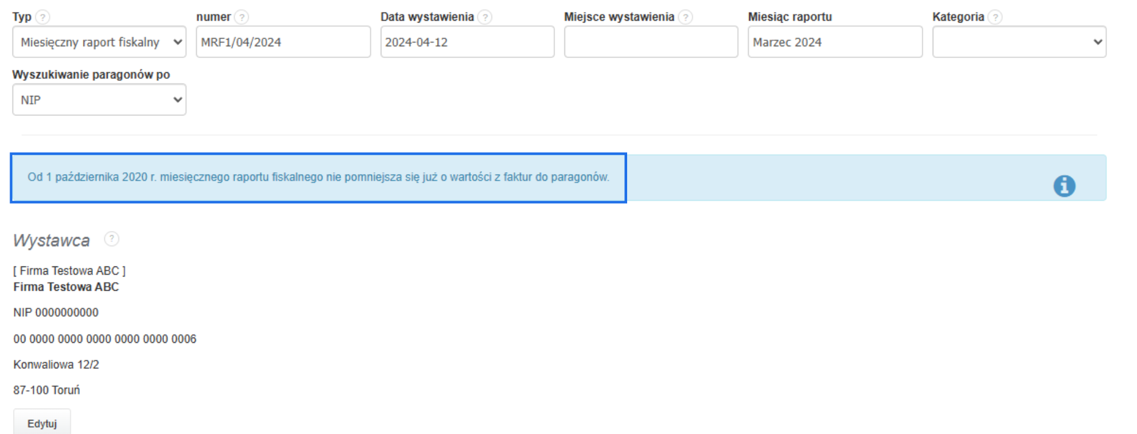Viewport: 1137px width, 434px height.
Task: Click help icon next to Typ label
Action: pos(43,17)
